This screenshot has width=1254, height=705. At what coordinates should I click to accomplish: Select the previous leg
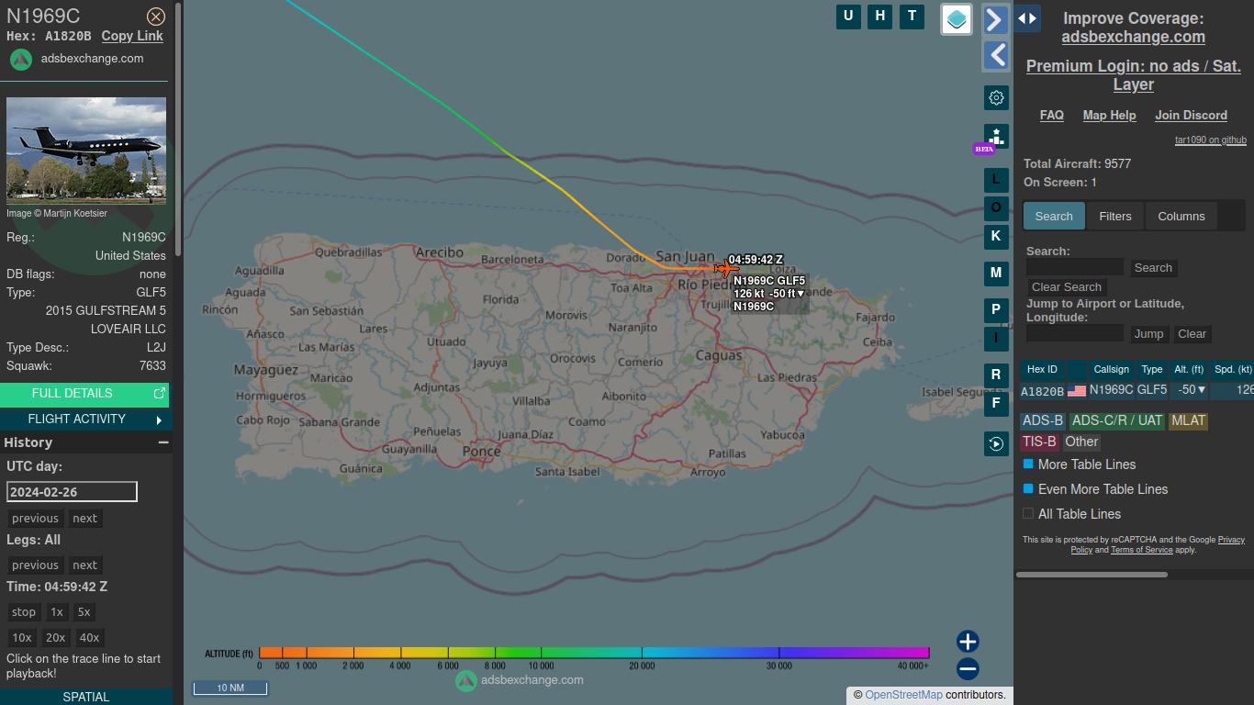(x=35, y=565)
